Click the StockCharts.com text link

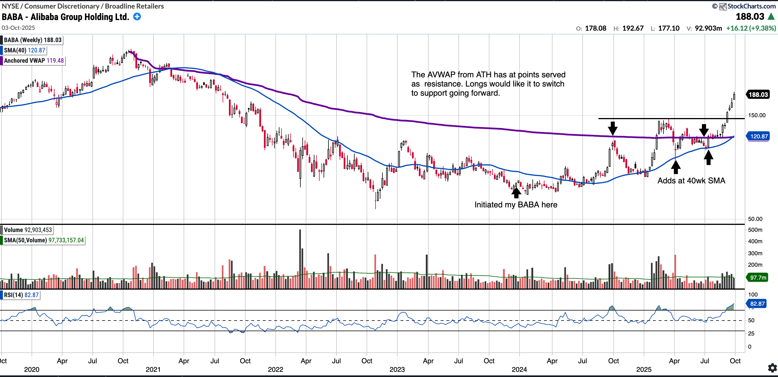751,6
